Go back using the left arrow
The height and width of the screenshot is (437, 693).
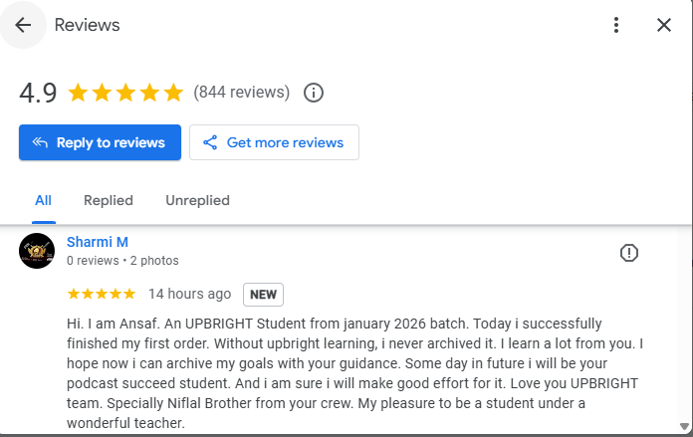click(x=23, y=25)
